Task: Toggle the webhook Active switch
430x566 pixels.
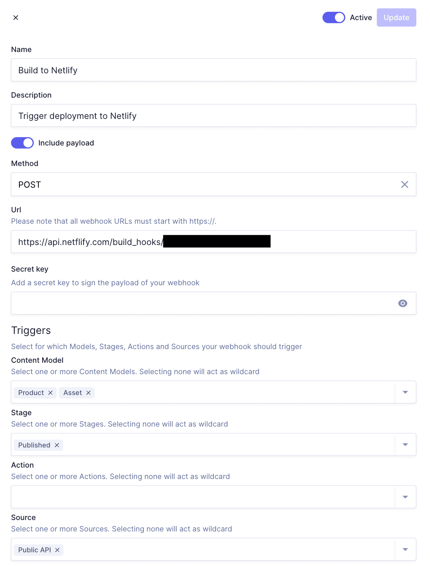Action: click(334, 17)
